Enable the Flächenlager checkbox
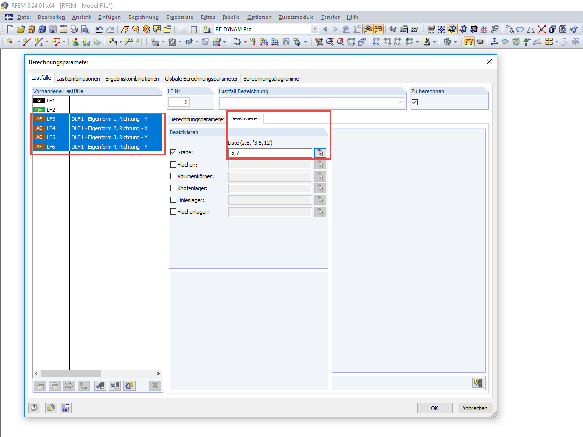 click(x=173, y=212)
